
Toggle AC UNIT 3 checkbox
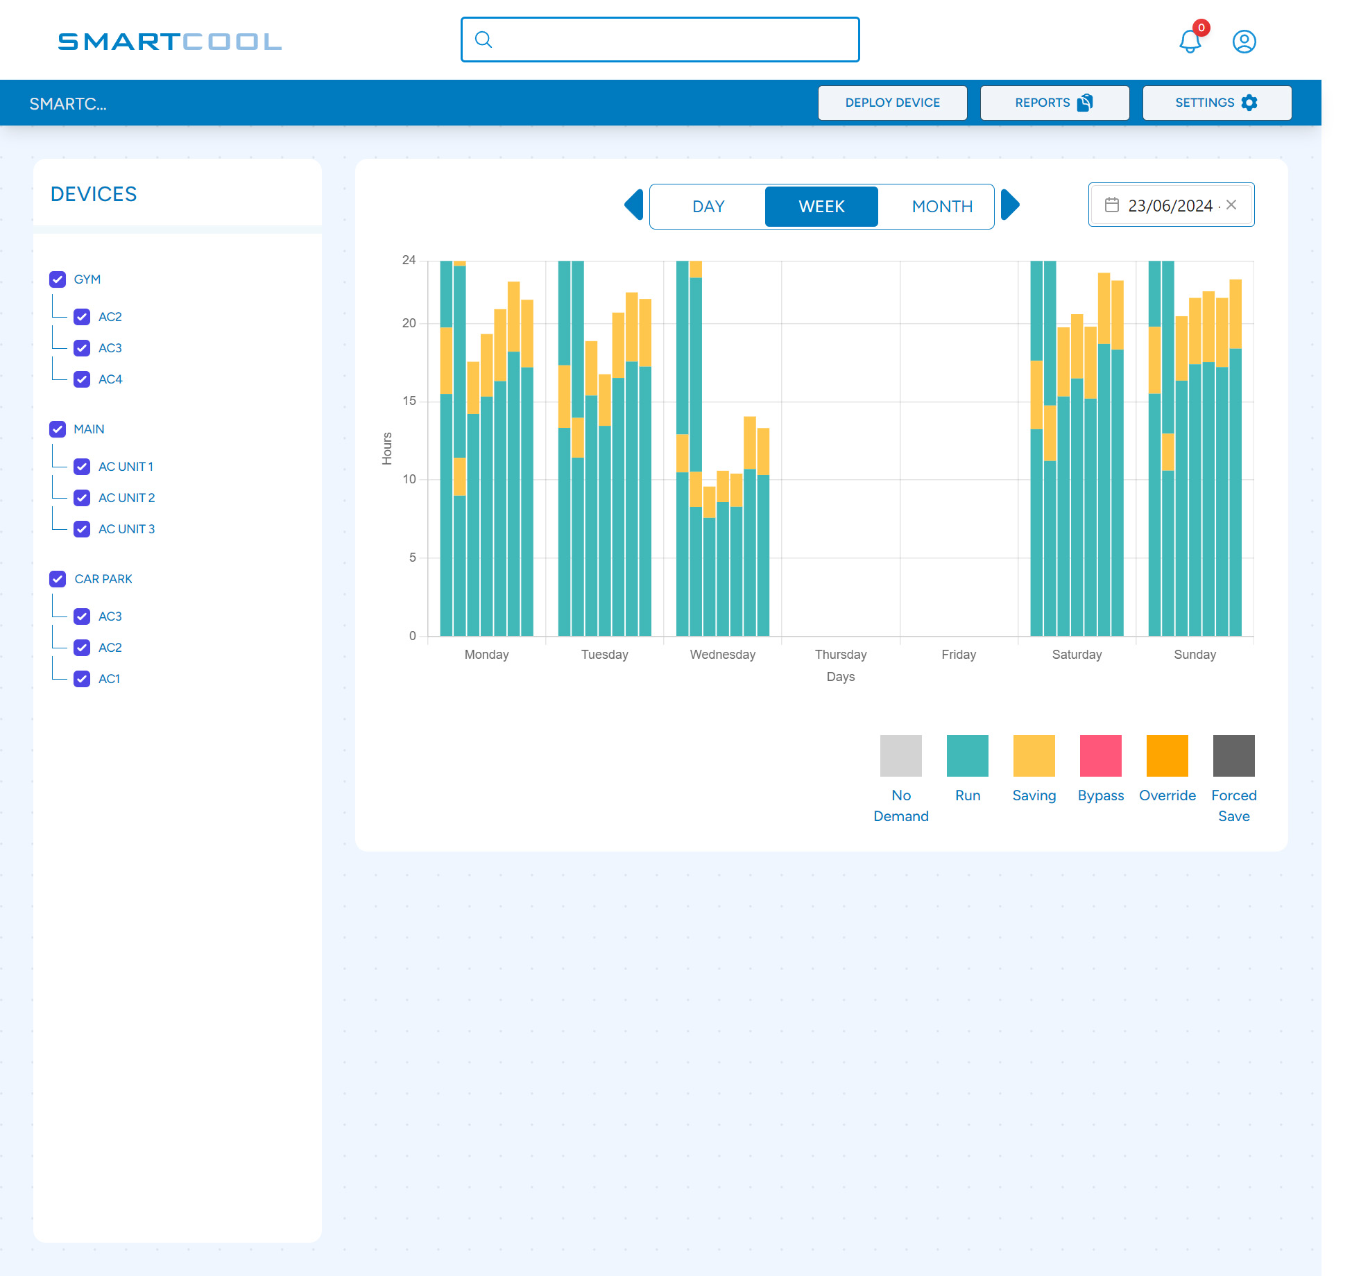(82, 529)
